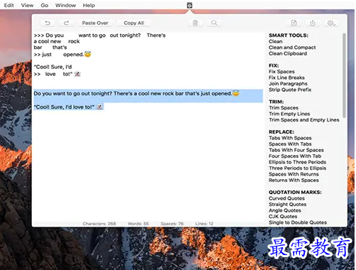Screen dimensions: 356x270
Task: Open the Window menu
Action: (x=65, y=5)
